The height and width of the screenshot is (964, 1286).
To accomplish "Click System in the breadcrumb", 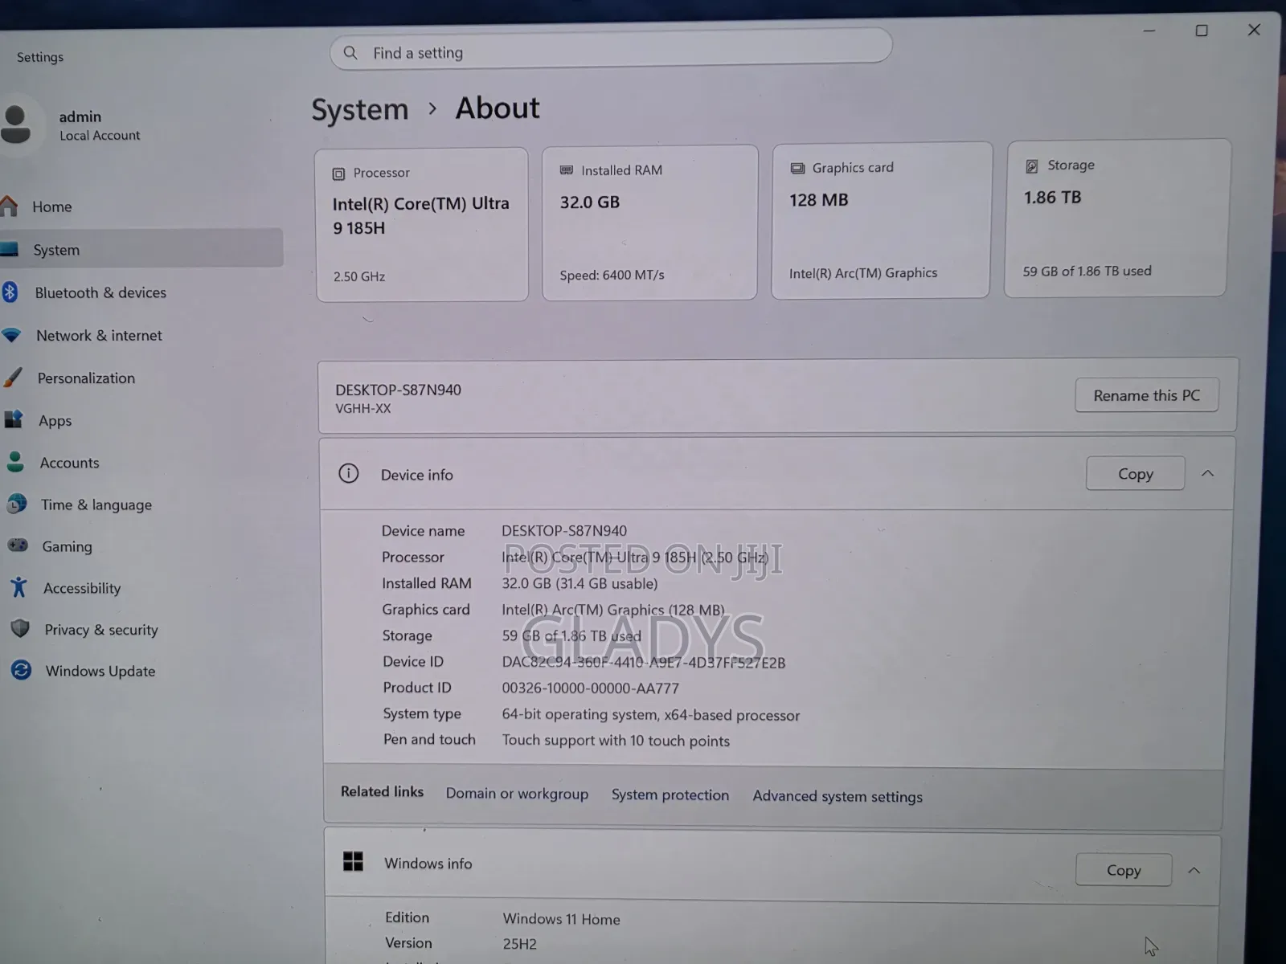I will pos(360,109).
